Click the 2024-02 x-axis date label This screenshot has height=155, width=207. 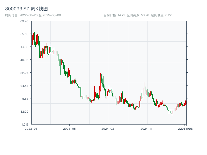tap(108, 128)
